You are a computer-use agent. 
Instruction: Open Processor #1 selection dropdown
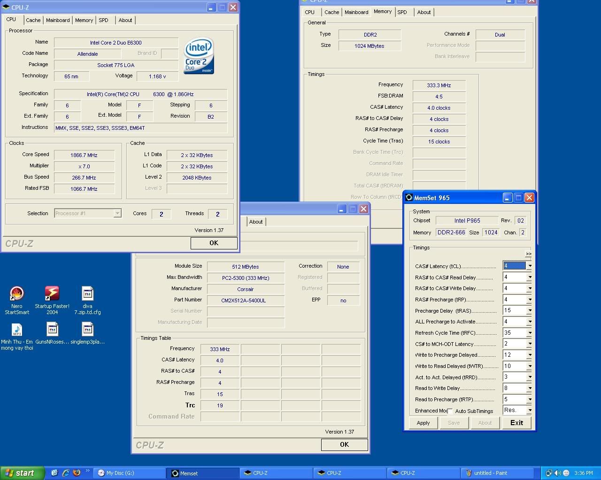tap(117, 213)
